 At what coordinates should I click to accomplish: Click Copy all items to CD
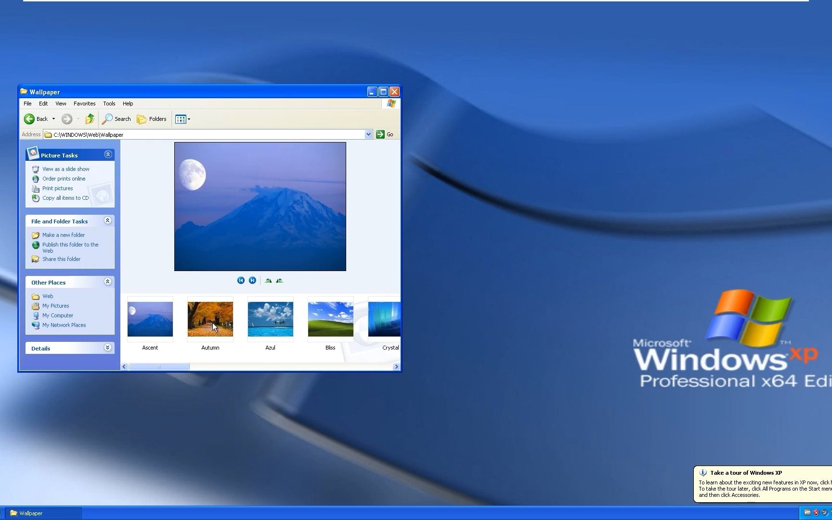[x=65, y=198]
